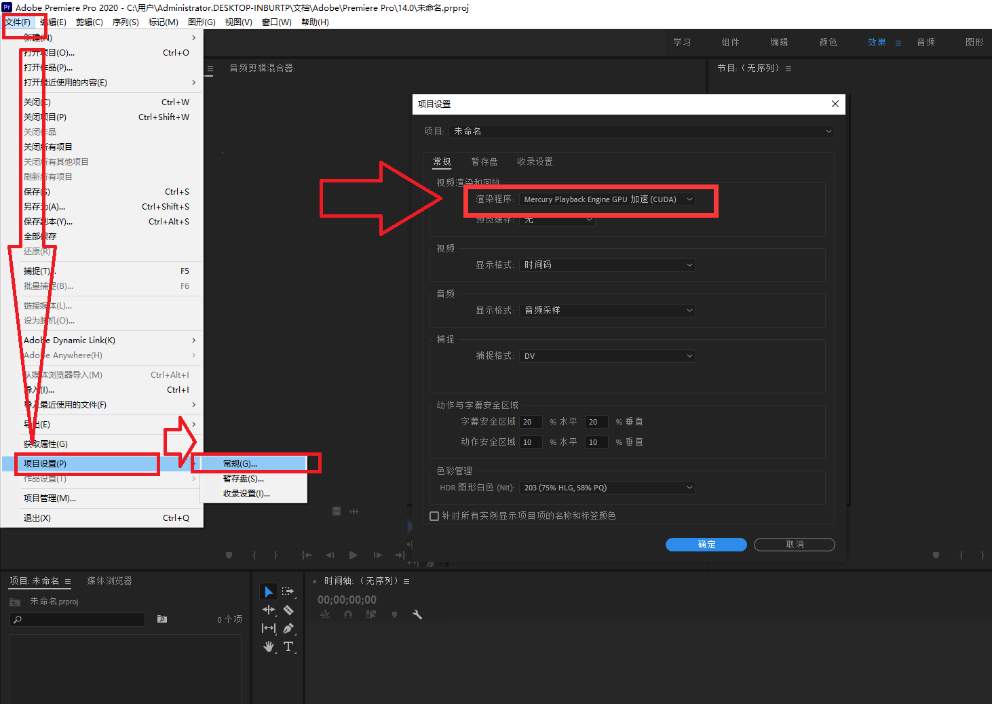
Task: Select the Pen tool
Action: coord(288,628)
